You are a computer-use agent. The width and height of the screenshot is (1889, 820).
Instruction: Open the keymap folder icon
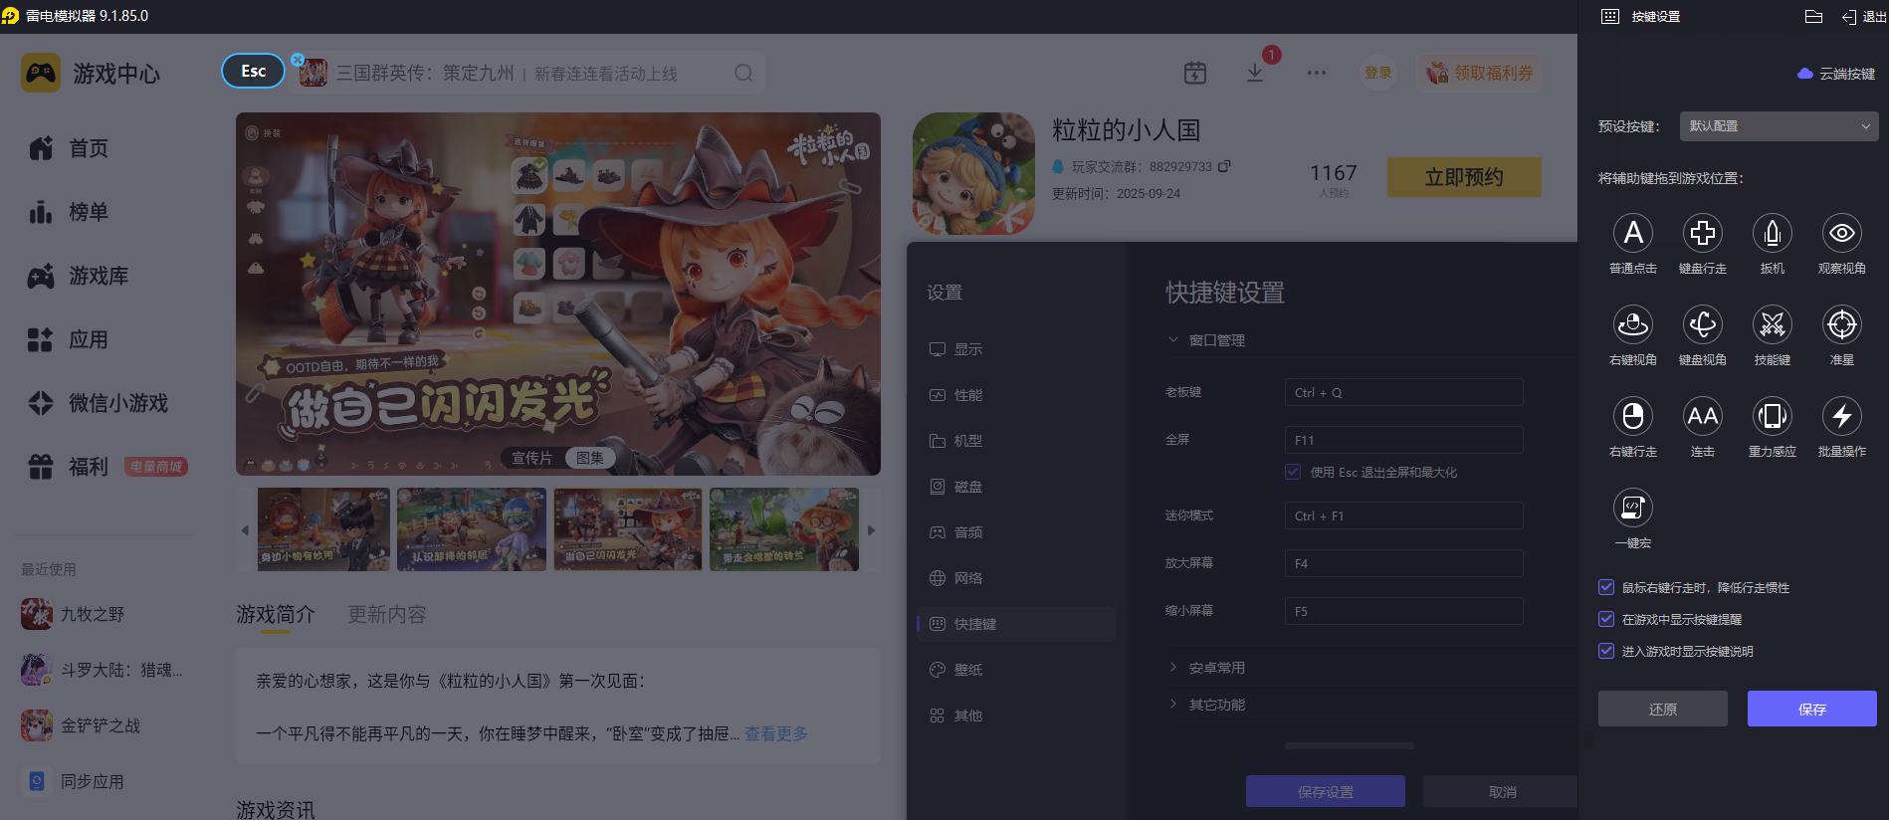tap(1813, 16)
